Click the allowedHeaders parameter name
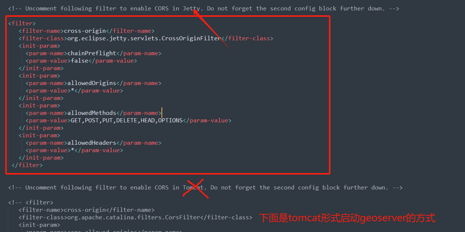The width and height of the screenshot is (465, 232). click(92, 143)
